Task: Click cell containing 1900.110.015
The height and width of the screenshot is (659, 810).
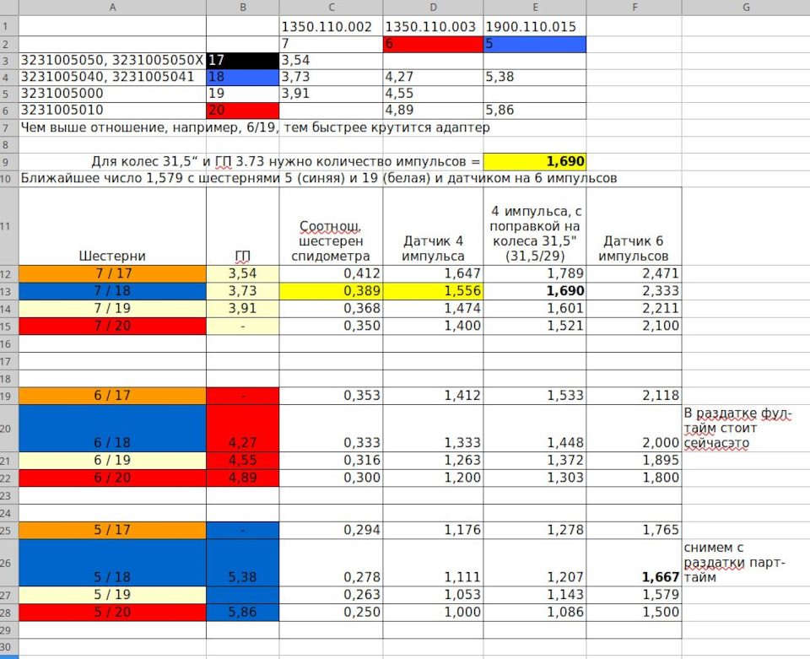Action: tap(535, 27)
